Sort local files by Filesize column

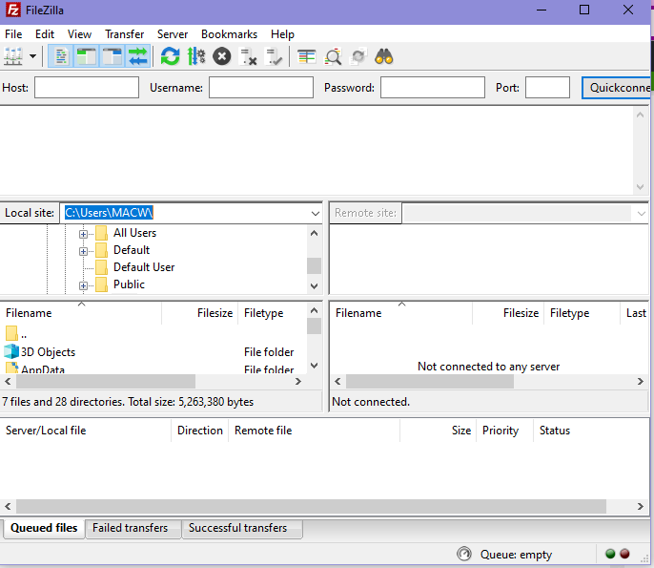point(200,313)
